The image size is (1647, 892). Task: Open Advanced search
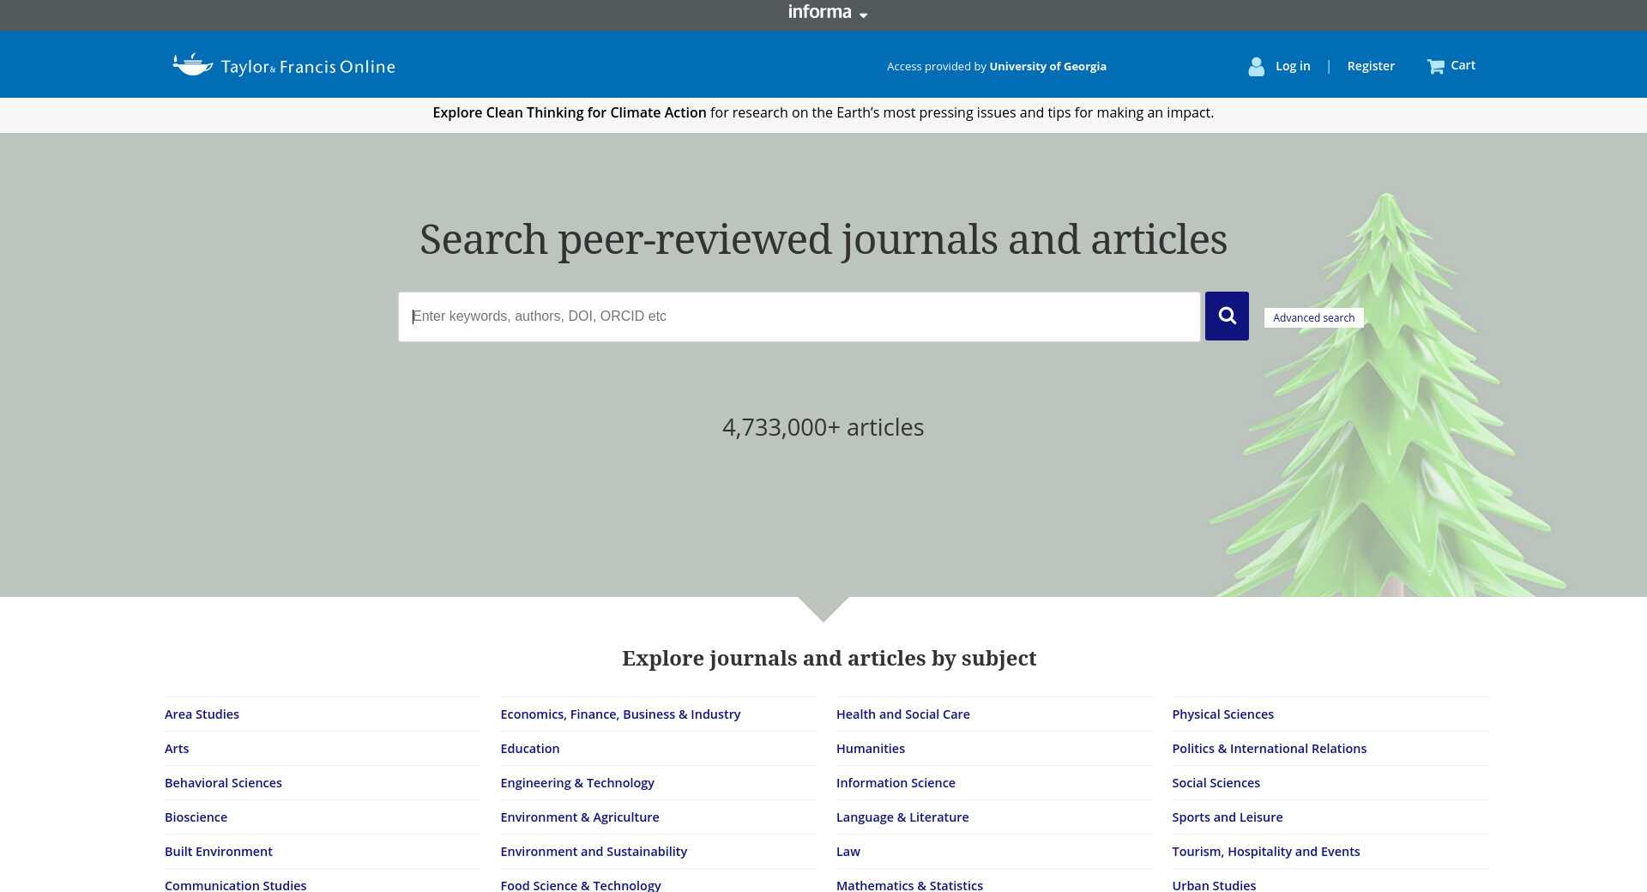coord(1313,317)
